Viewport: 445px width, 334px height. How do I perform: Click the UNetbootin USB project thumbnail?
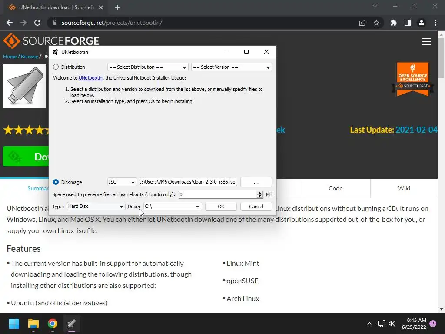(25, 86)
